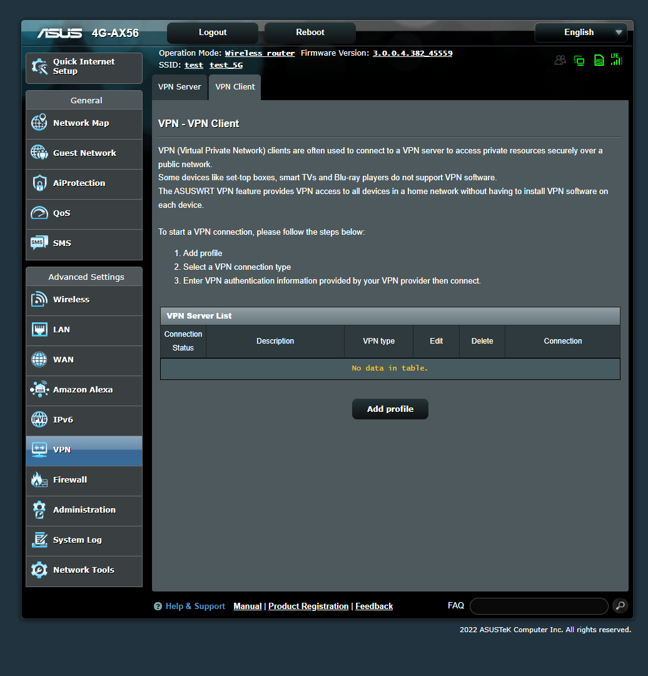
Task: Click the Guest Network icon
Action: [39, 153]
